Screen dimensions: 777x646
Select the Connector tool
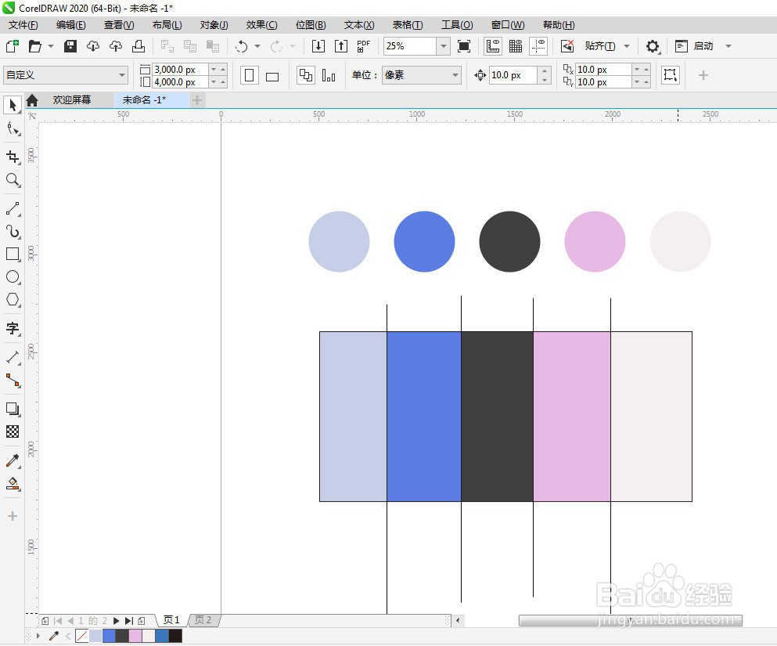click(x=13, y=381)
